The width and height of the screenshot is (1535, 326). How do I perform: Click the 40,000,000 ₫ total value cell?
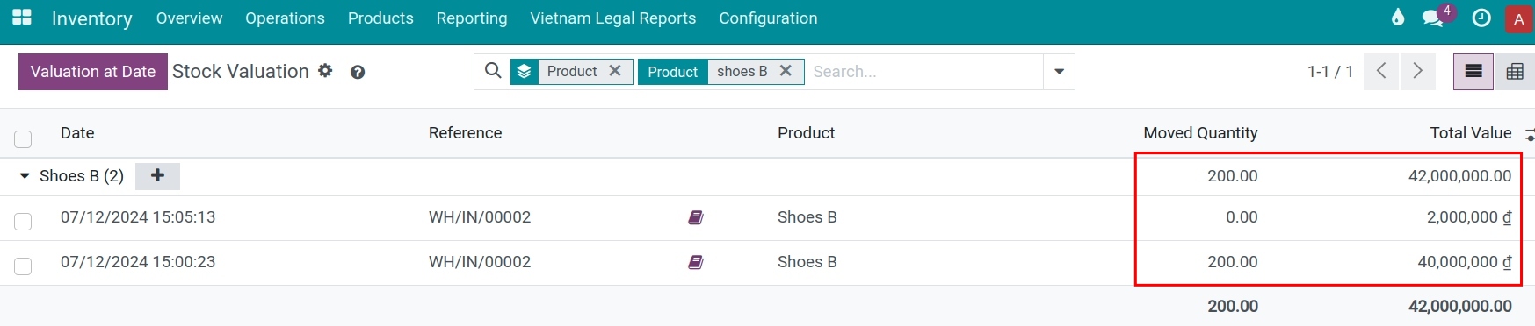[x=1465, y=262]
